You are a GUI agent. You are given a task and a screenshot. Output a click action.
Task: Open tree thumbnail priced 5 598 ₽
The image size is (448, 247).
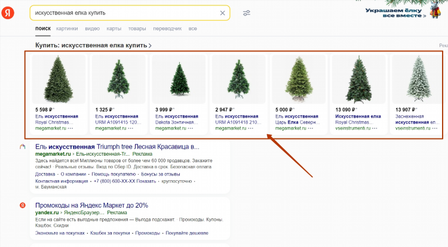[x=59, y=79]
